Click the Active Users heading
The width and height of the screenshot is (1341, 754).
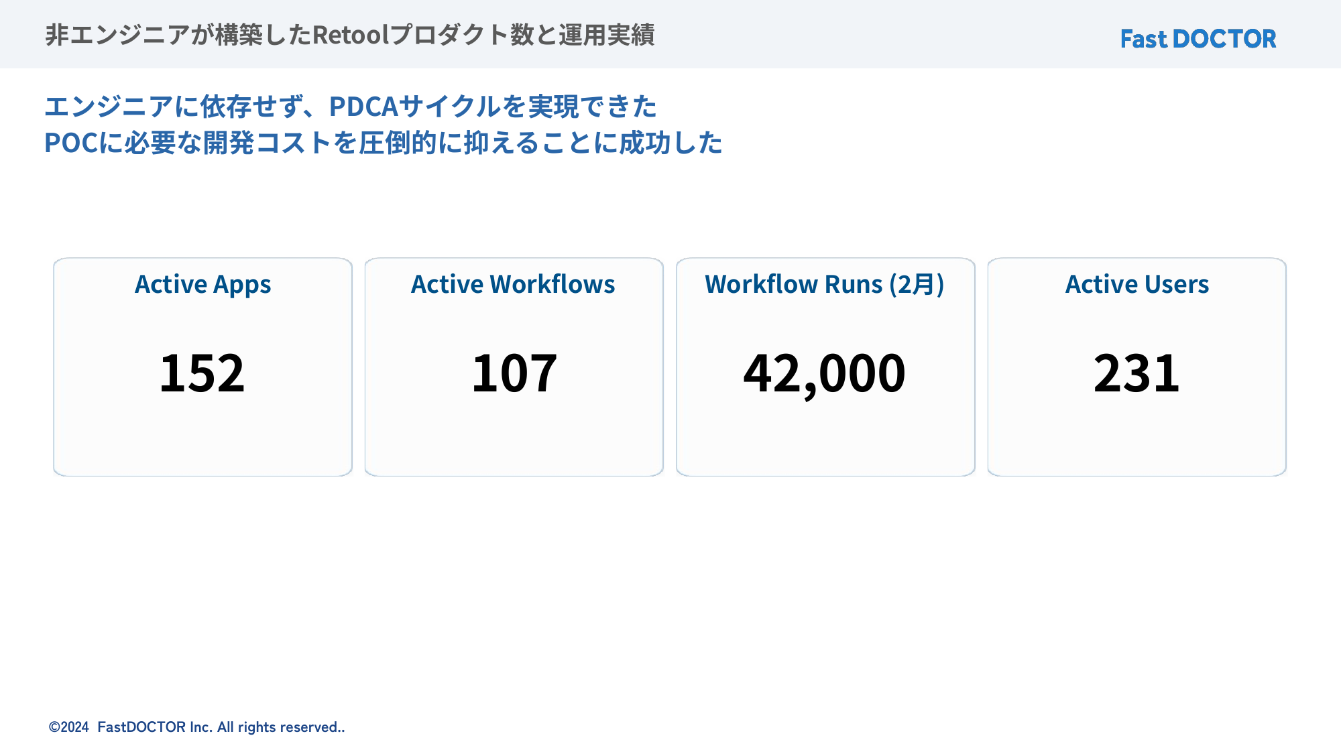click(1136, 284)
